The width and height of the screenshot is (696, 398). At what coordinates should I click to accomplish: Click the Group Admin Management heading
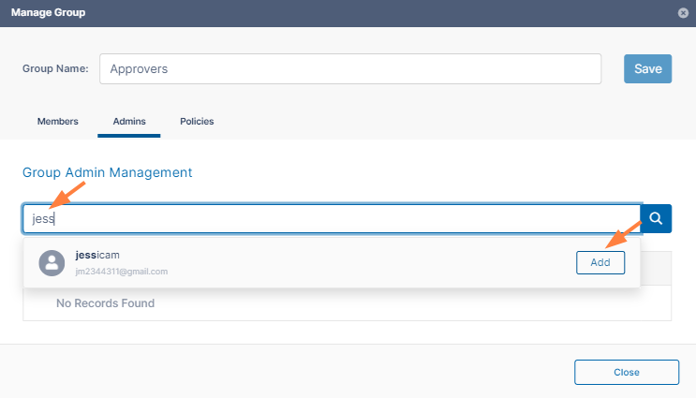pos(107,173)
